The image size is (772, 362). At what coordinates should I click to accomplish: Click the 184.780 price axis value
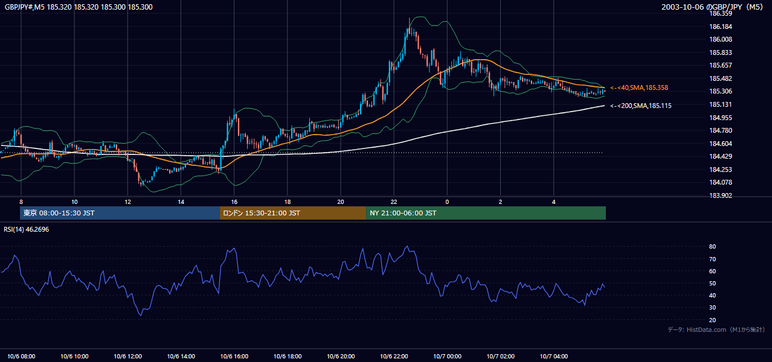(721, 130)
